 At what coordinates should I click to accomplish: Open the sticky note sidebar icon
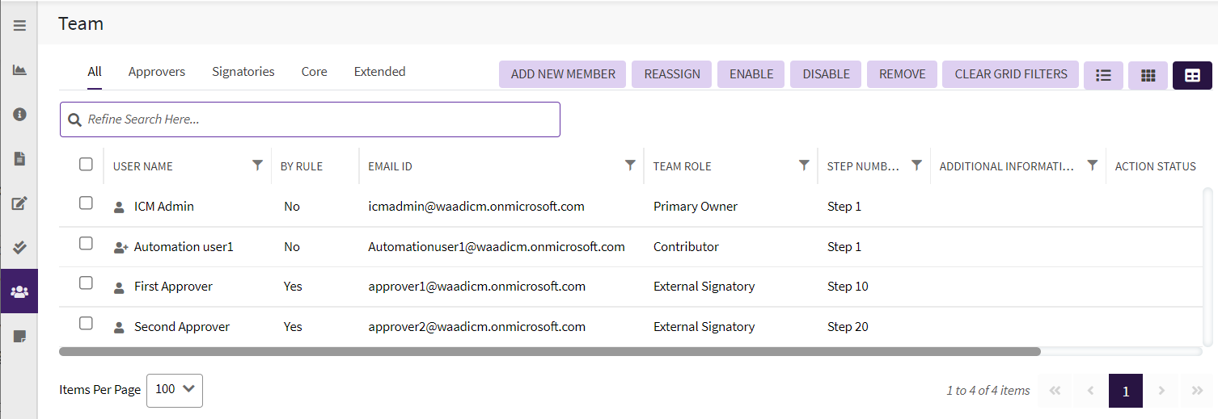[x=19, y=337]
